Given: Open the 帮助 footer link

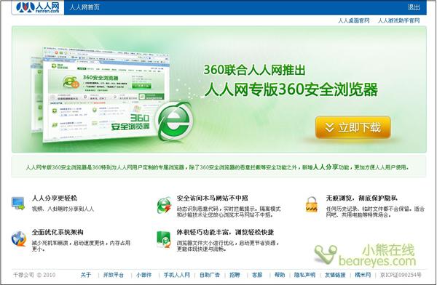Looking at the screenshot, I should (280, 275).
